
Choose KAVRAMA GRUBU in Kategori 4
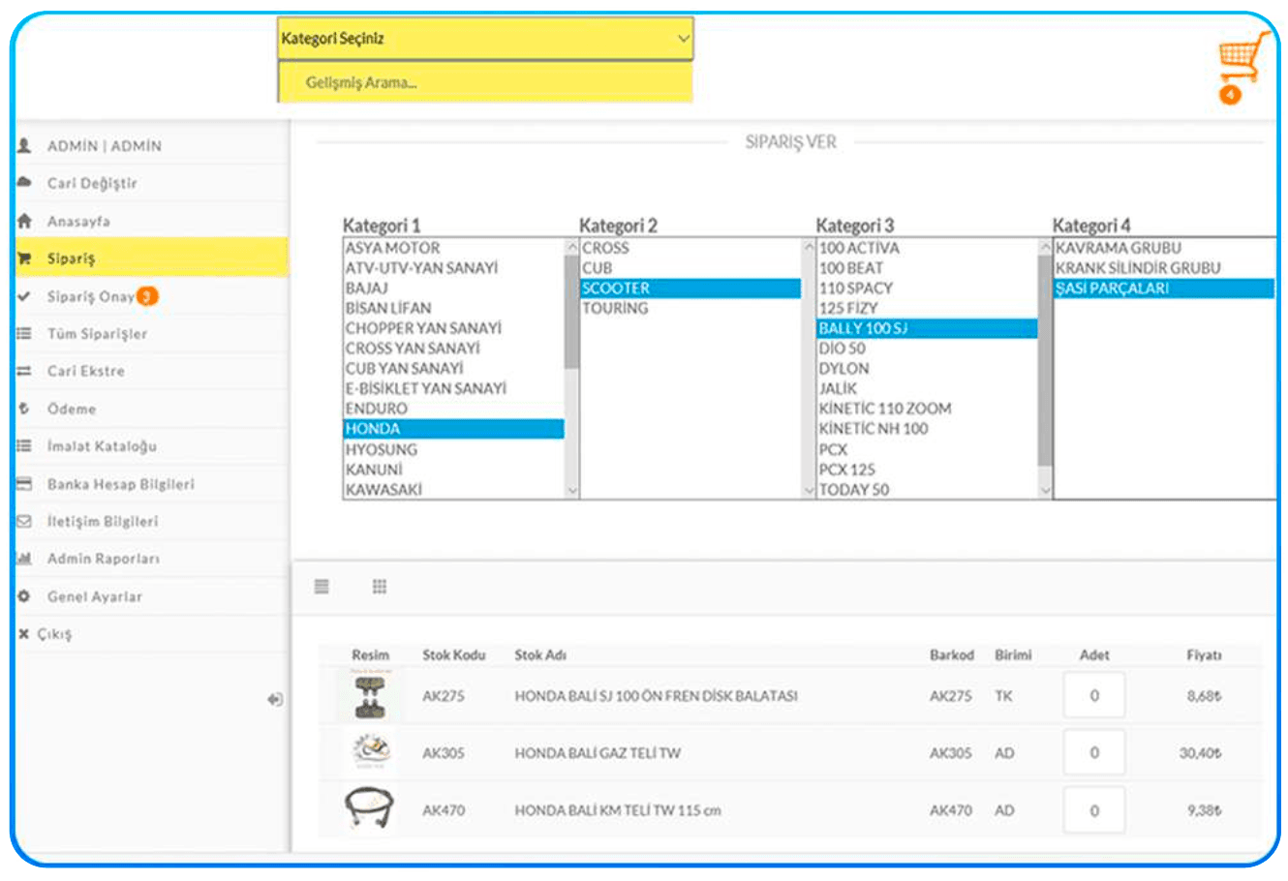1164,248
